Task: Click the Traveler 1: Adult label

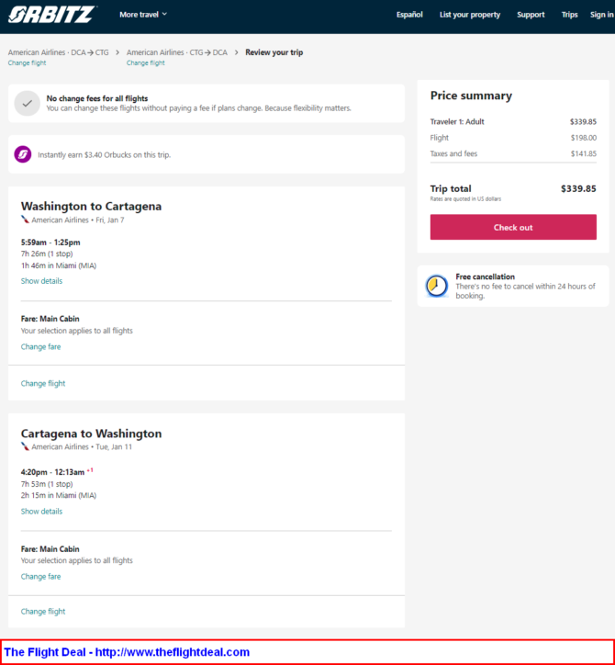Action: 457,121
